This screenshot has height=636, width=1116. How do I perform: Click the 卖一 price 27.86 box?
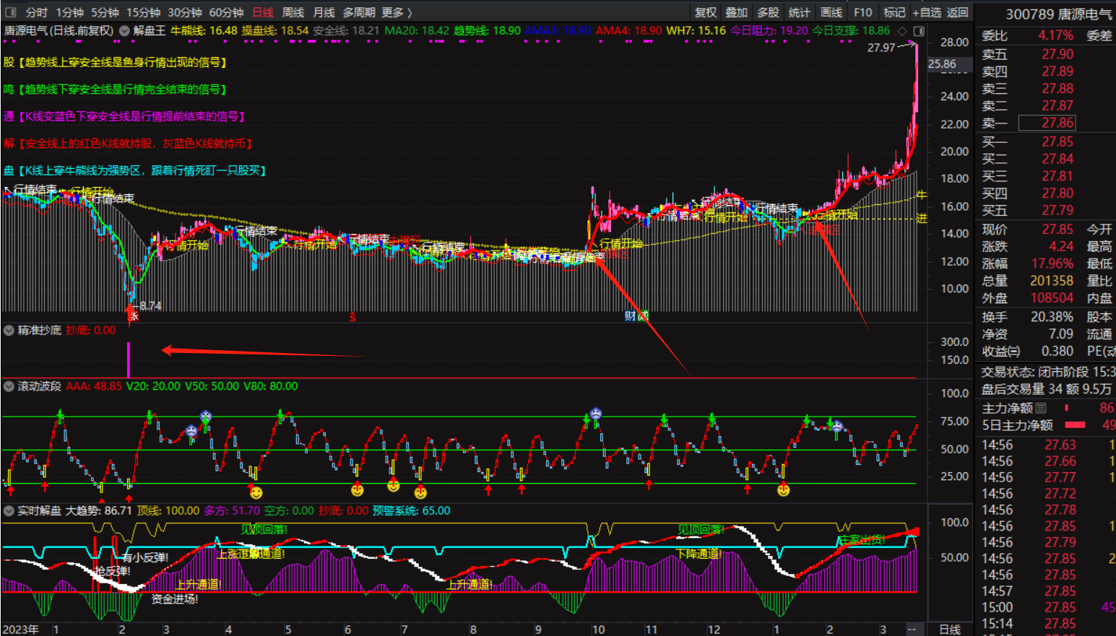click(x=1057, y=123)
